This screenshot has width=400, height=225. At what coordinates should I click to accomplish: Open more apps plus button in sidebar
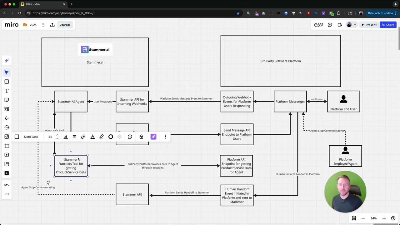pyautogui.click(x=7, y=173)
